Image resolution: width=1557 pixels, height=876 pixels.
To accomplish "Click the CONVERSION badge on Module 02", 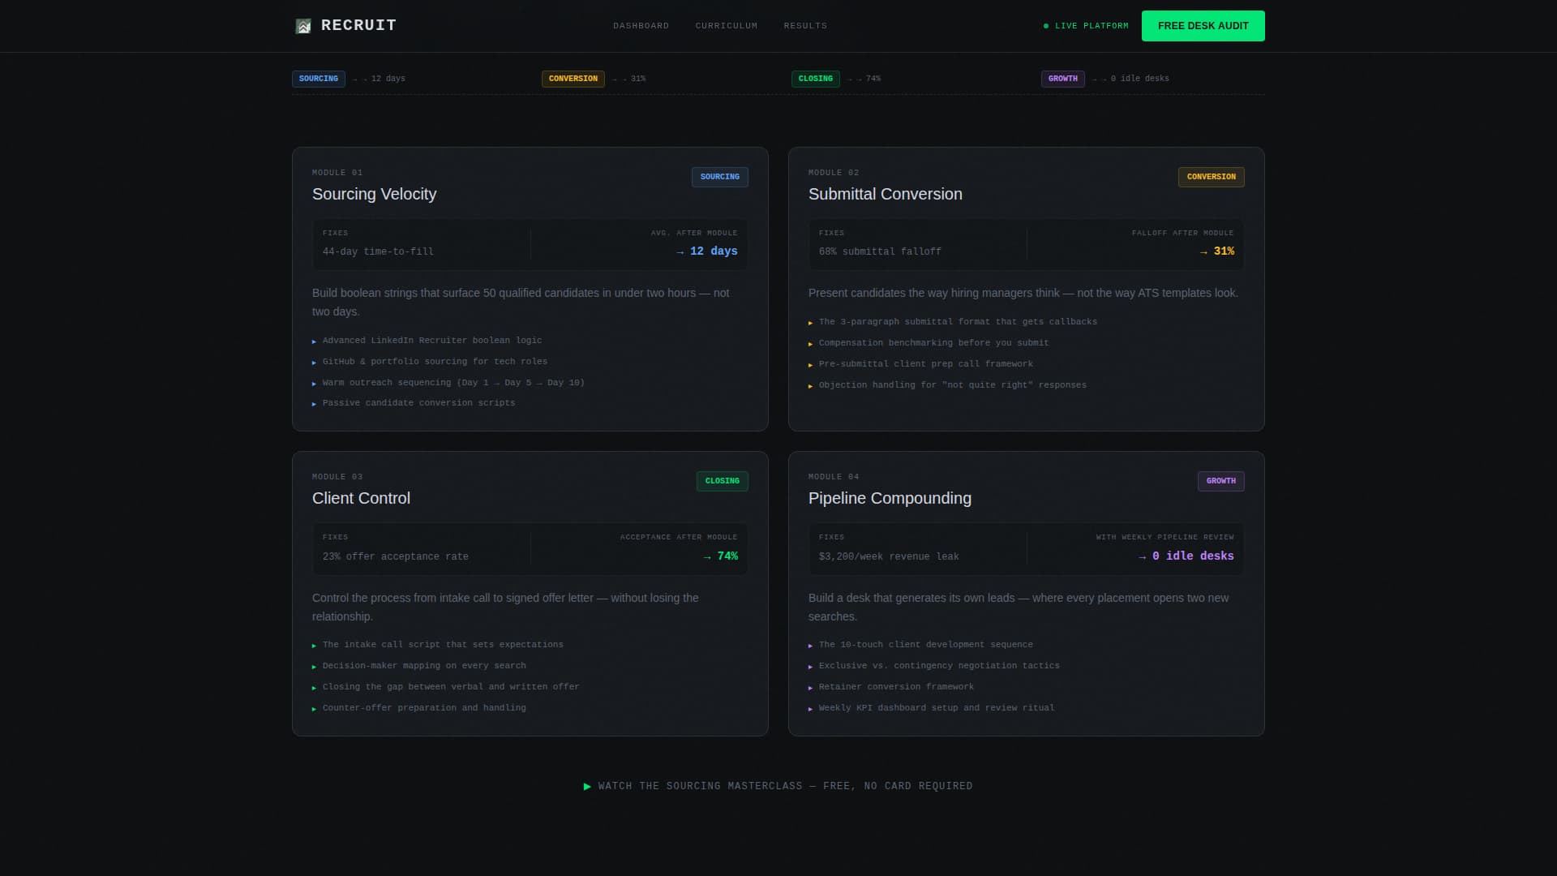I will [x=1211, y=177].
